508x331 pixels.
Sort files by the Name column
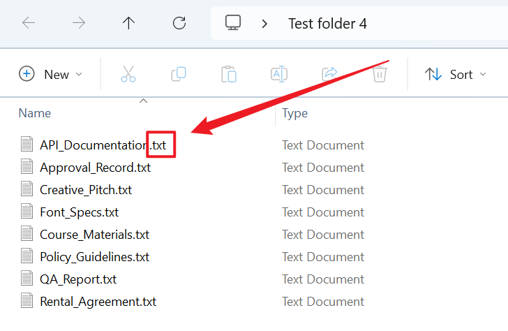(x=35, y=113)
